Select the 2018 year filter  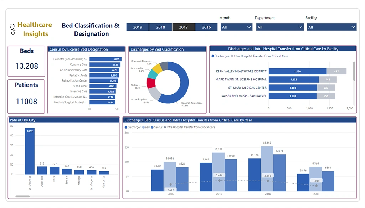pos(160,27)
